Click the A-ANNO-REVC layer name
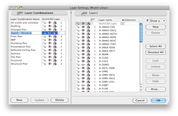The width and height of the screenshot is (178, 116). coord(108,41)
